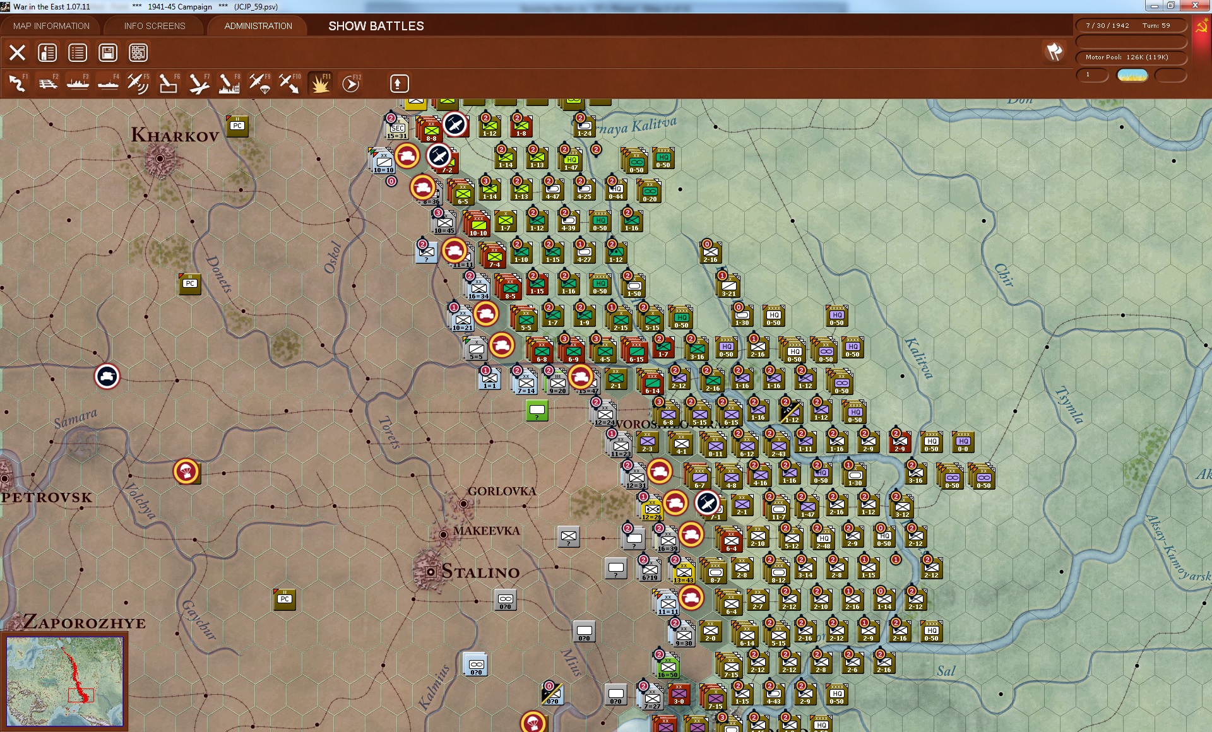This screenshot has width=1212, height=732.
Task: Select the unit stack labeled 11-7
Action: pyautogui.click(x=778, y=509)
